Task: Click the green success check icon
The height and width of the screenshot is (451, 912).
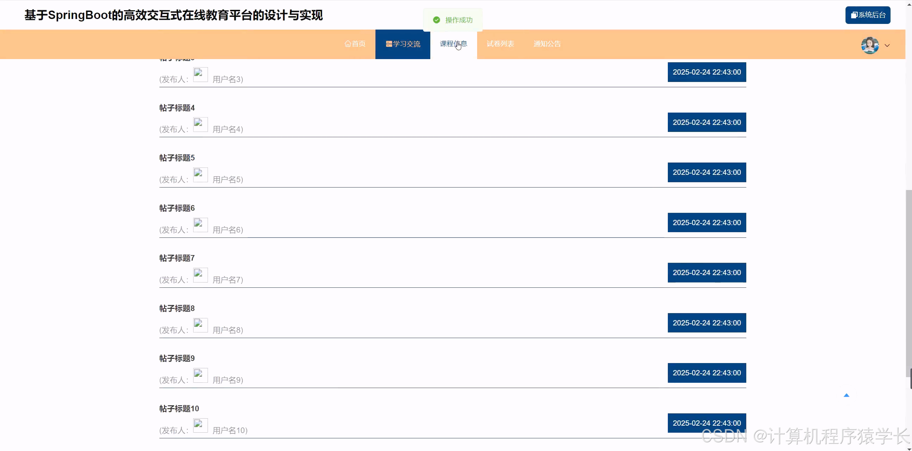Action: click(x=436, y=20)
